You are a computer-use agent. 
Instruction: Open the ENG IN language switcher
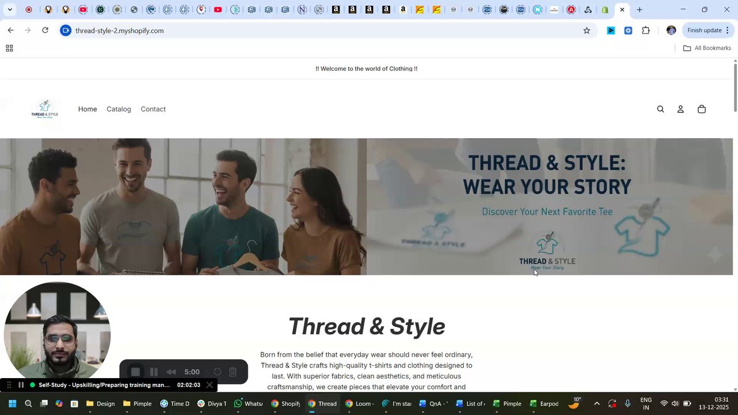tap(646, 403)
